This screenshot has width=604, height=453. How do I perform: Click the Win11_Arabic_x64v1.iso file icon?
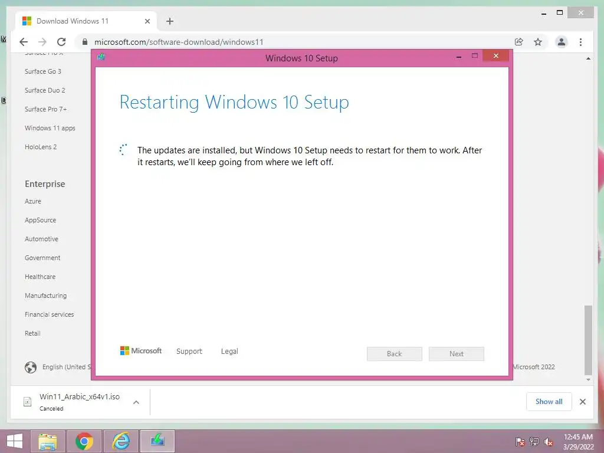point(27,402)
